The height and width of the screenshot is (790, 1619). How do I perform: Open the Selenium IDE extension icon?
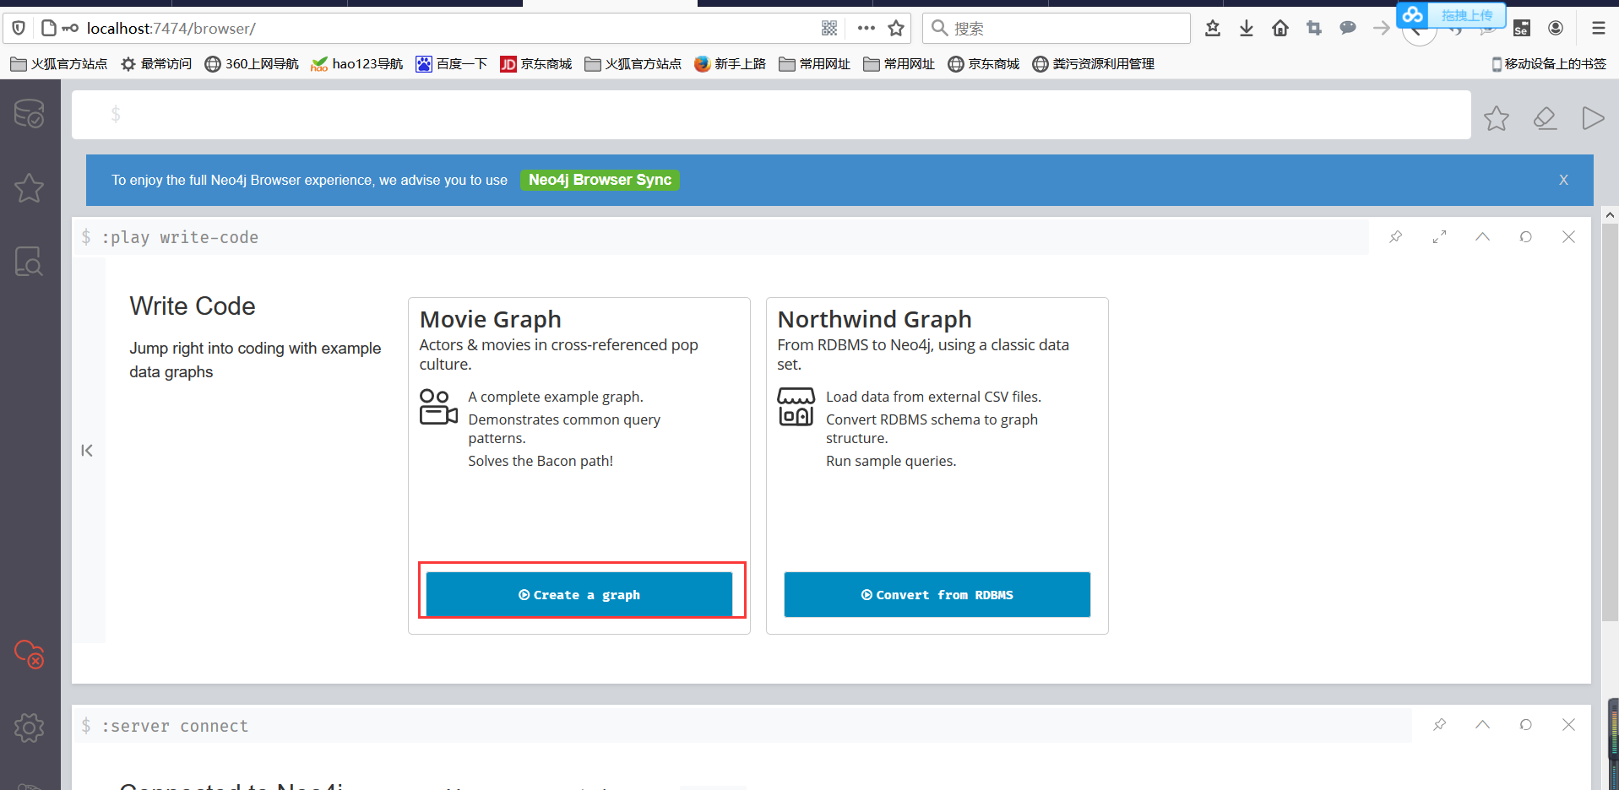click(x=1522, y=29)
